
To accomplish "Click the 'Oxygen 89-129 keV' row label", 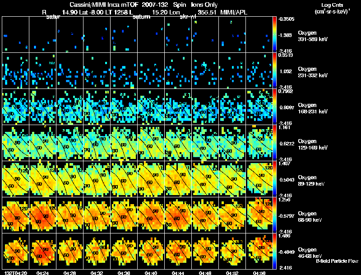I will (x=311, y=181).
